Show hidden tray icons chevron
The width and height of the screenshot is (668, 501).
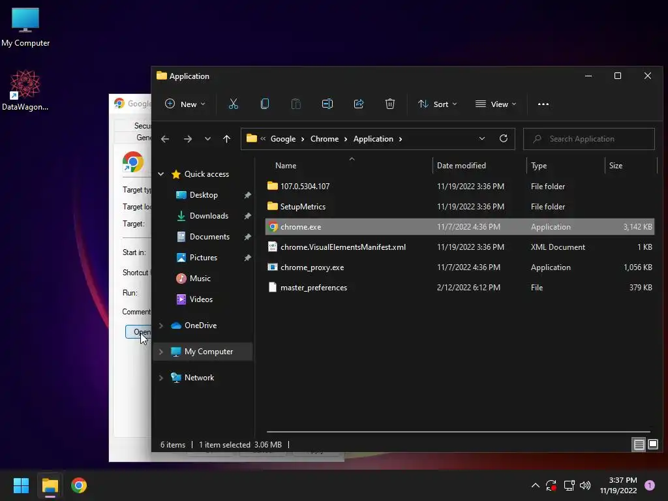point(536,485)
